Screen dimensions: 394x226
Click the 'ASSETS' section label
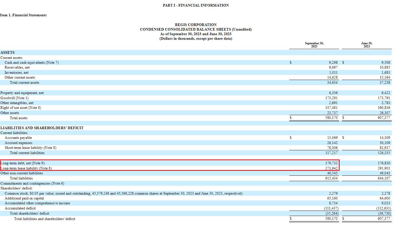(x=7, y=53)
